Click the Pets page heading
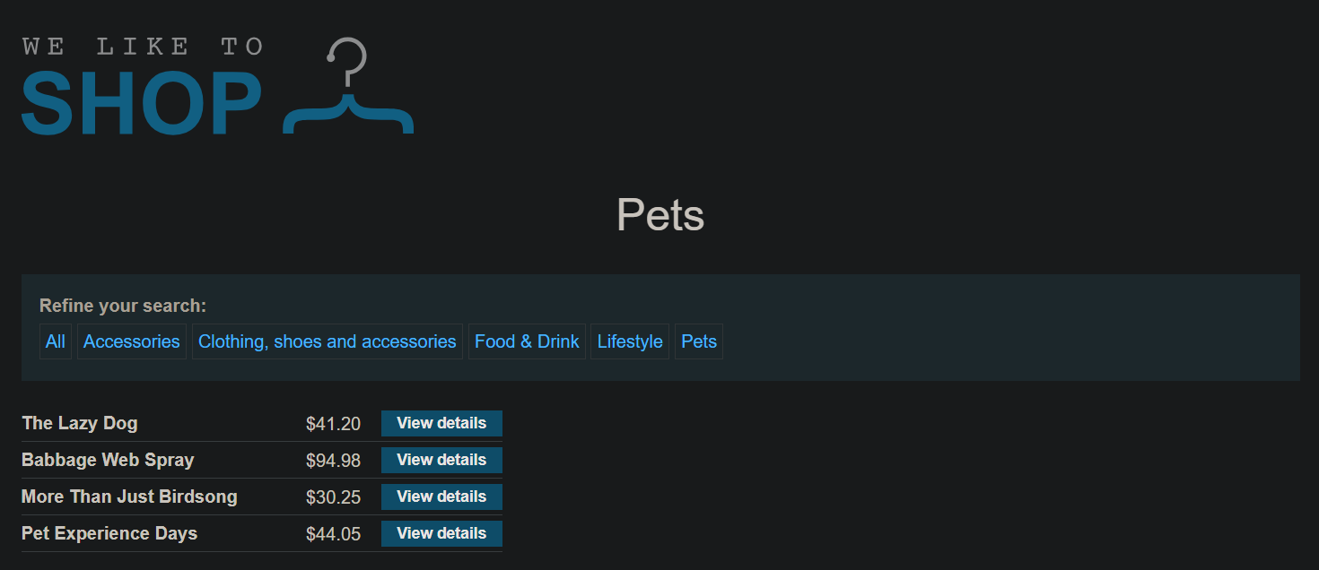This screenshot has height=570, width=1319. [x=660, y=215]
